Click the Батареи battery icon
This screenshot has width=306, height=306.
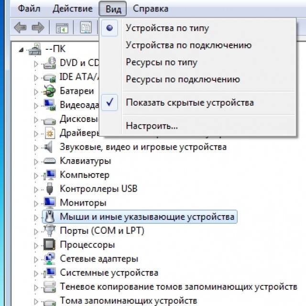50,91
